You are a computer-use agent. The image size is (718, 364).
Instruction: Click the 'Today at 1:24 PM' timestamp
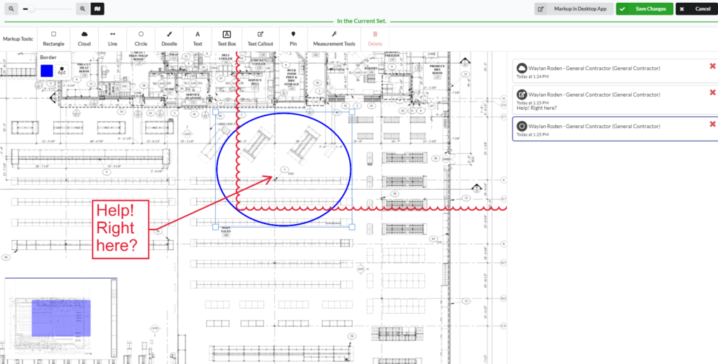[532, 76]
